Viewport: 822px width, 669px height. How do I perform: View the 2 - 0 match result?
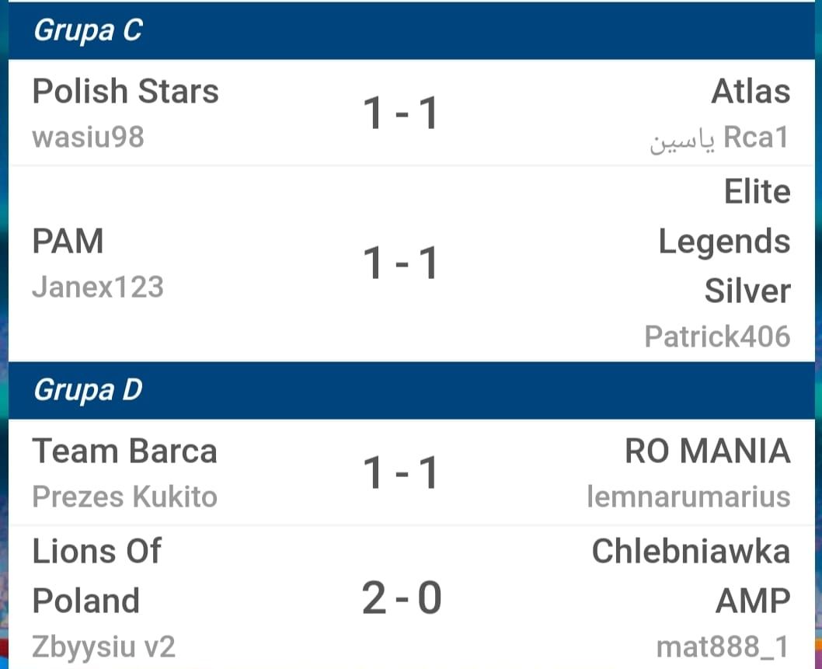(402, 598)
